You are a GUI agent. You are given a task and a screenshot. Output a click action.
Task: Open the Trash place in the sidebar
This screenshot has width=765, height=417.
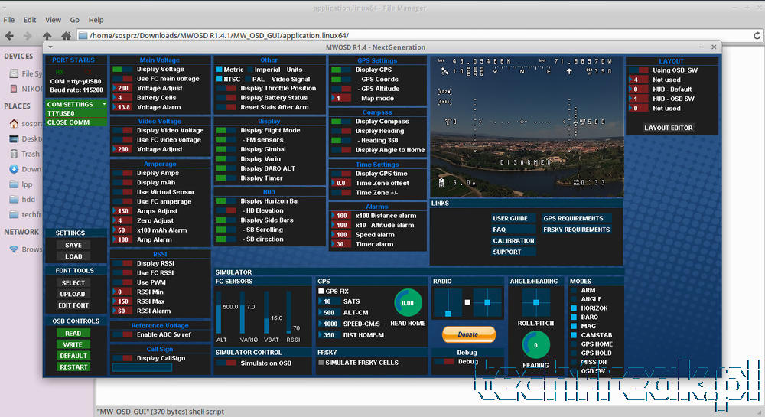[x=24, y=154]
